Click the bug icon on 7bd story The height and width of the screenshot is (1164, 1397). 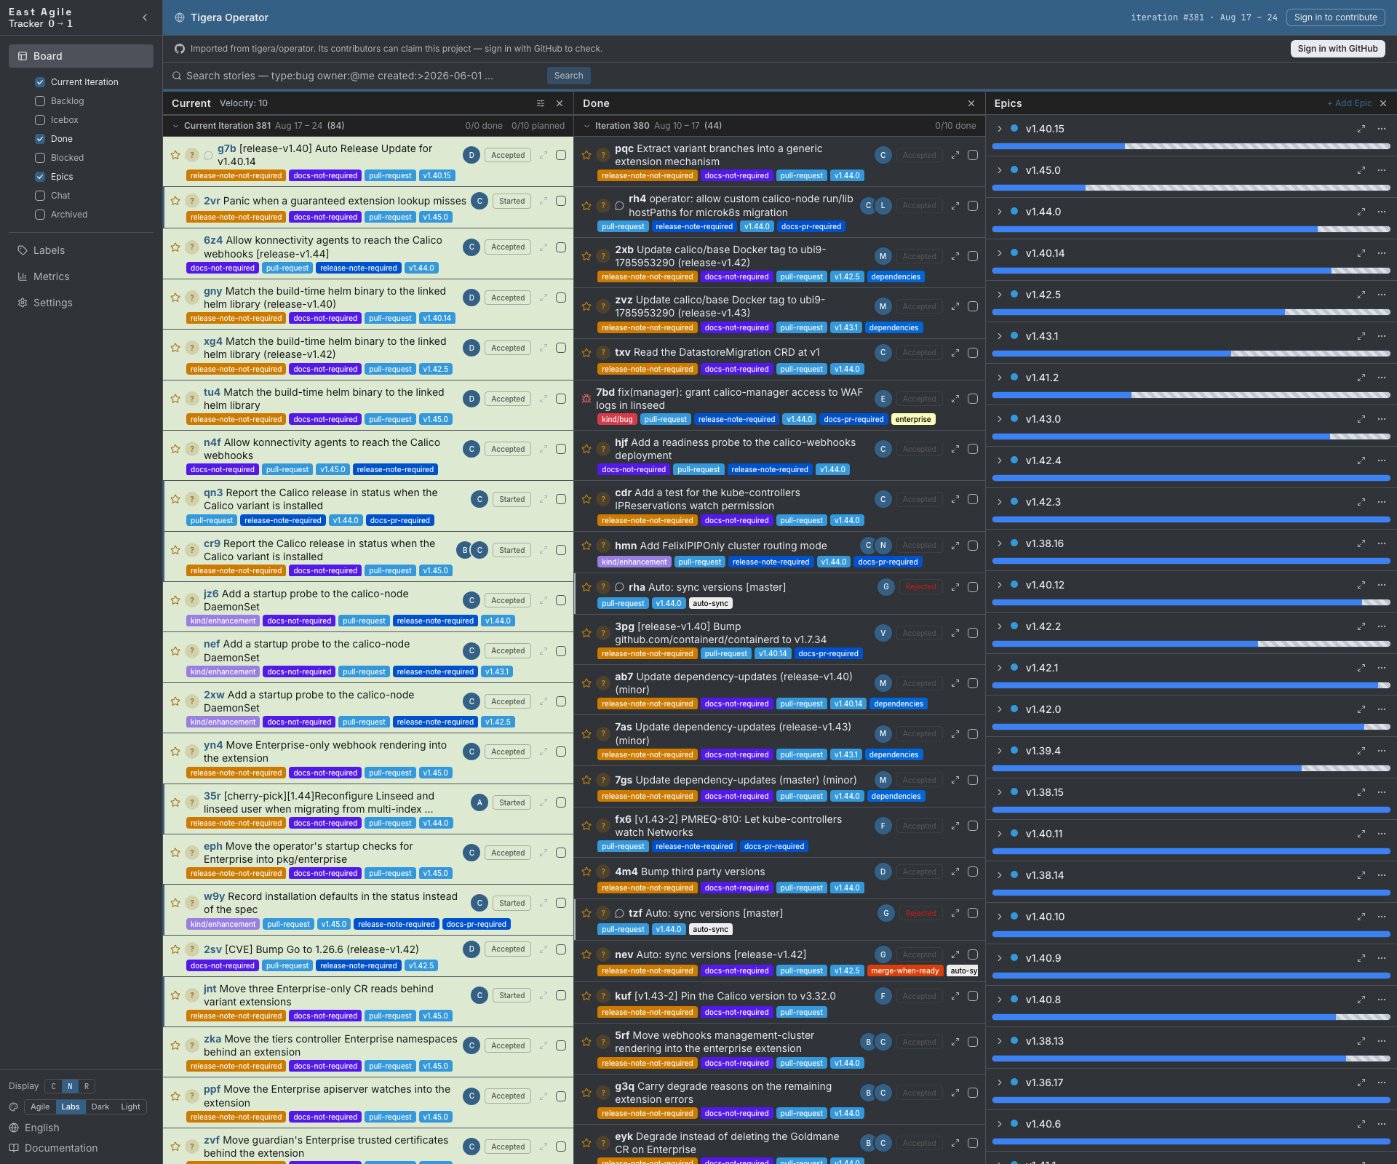click(586, 399)
